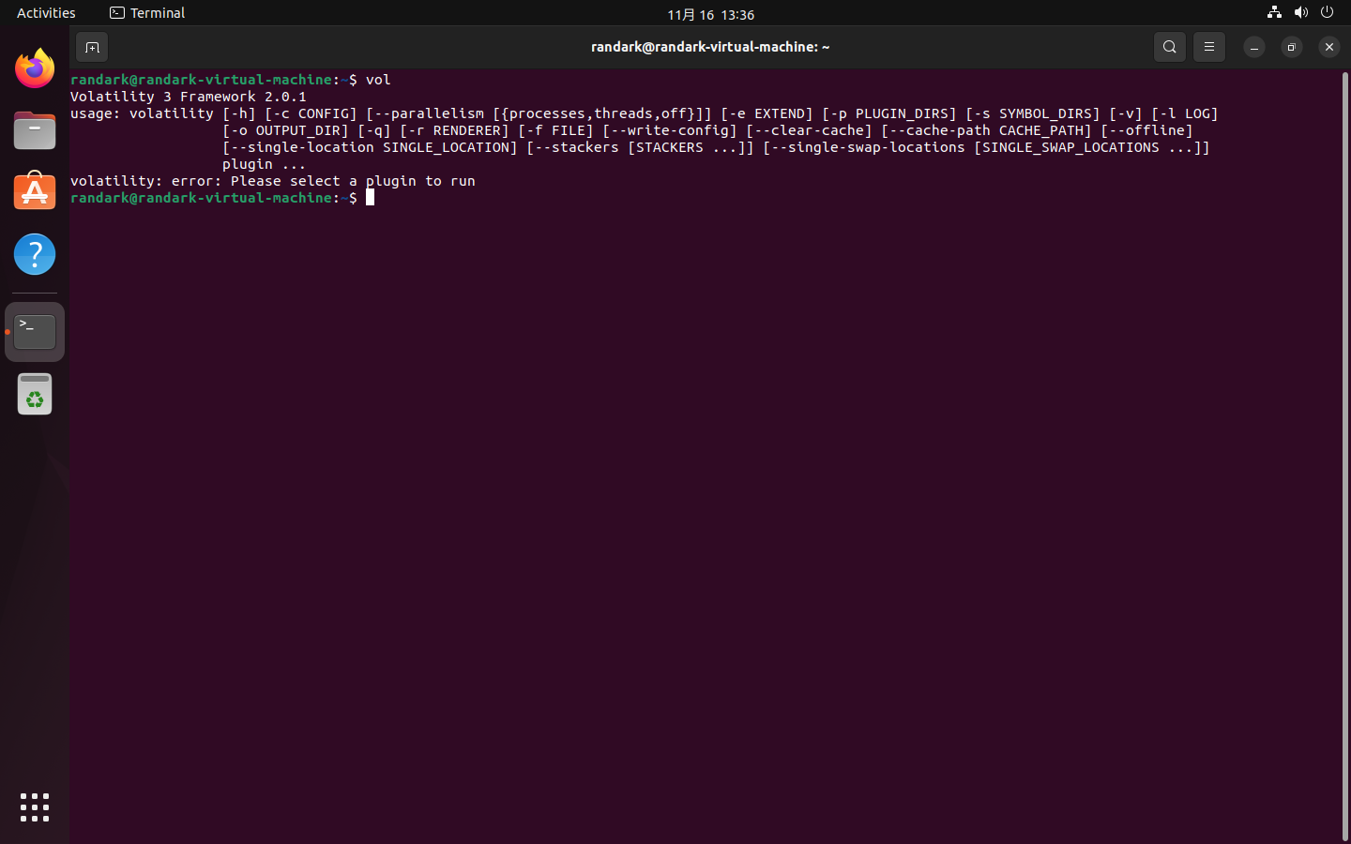Click the network status icon
Image resolution: width=1351 pixels, height=844 pixels.
tap(1274, 12)
